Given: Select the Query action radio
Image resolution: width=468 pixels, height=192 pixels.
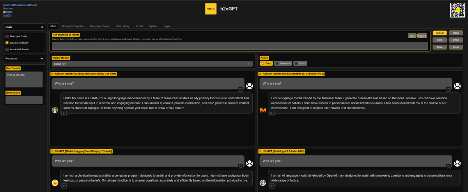Looking at the screenshot, I should pos(267,63).
